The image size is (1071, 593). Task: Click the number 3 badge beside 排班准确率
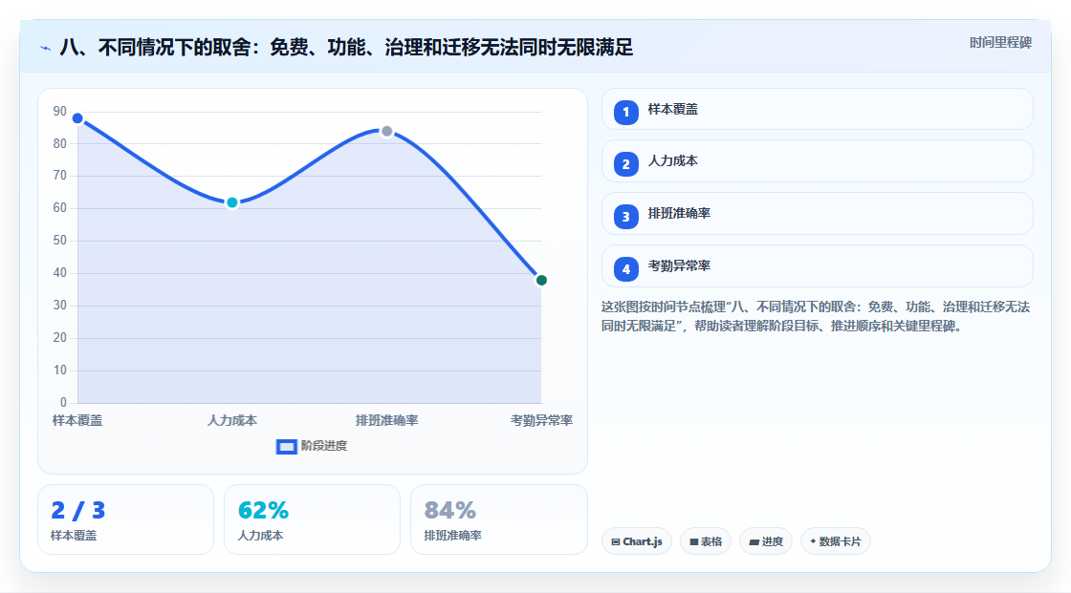coord(625,217)
